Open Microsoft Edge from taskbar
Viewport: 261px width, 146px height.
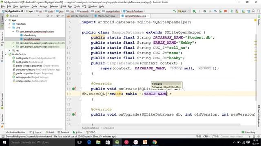89,142
